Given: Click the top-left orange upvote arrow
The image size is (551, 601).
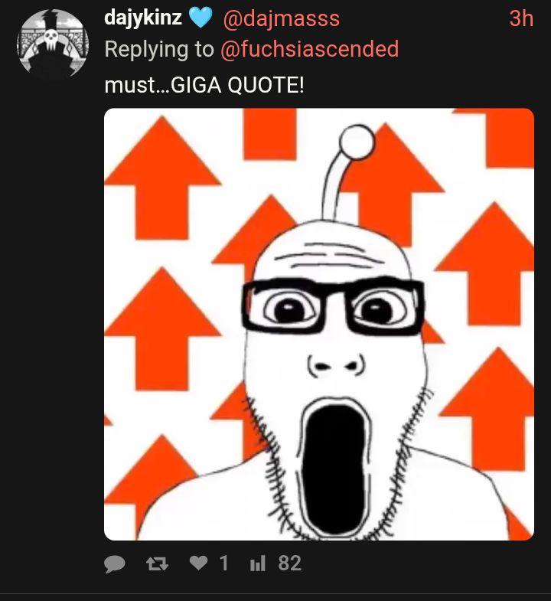Looking at the screenshot, I should 162,178.
